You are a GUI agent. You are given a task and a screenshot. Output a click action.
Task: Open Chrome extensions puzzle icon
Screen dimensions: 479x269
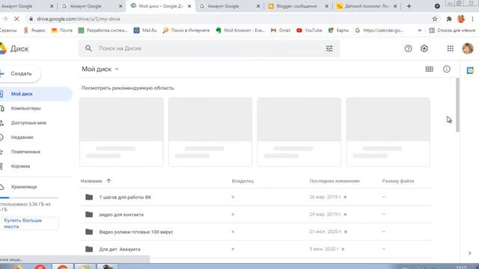coord(449,19)
